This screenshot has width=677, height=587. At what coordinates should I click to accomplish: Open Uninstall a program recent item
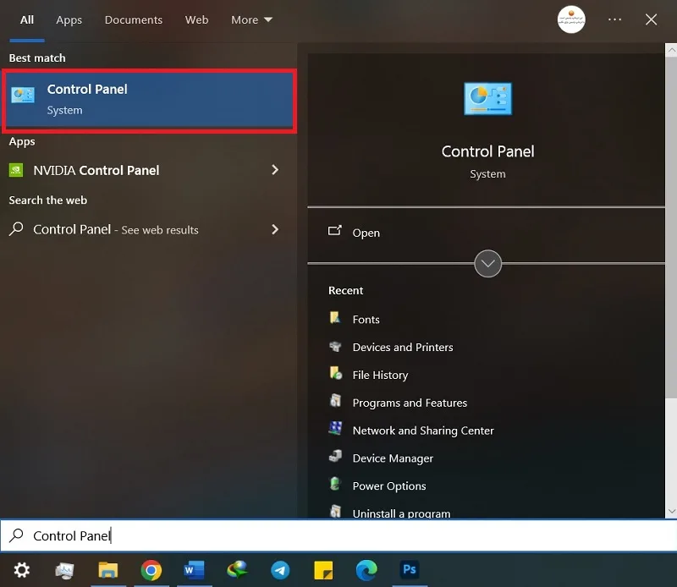[x=401, y=513]
